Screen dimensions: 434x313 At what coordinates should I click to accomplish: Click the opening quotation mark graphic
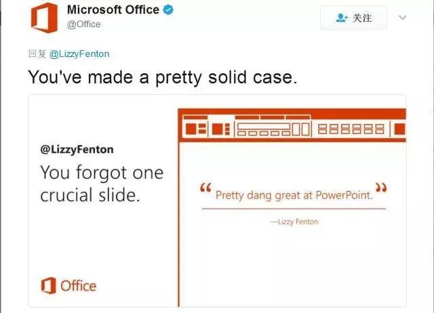point(205,188)
